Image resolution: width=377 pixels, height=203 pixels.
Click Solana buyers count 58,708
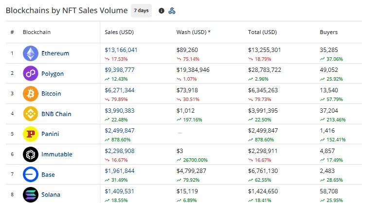(x=329, y=191)
